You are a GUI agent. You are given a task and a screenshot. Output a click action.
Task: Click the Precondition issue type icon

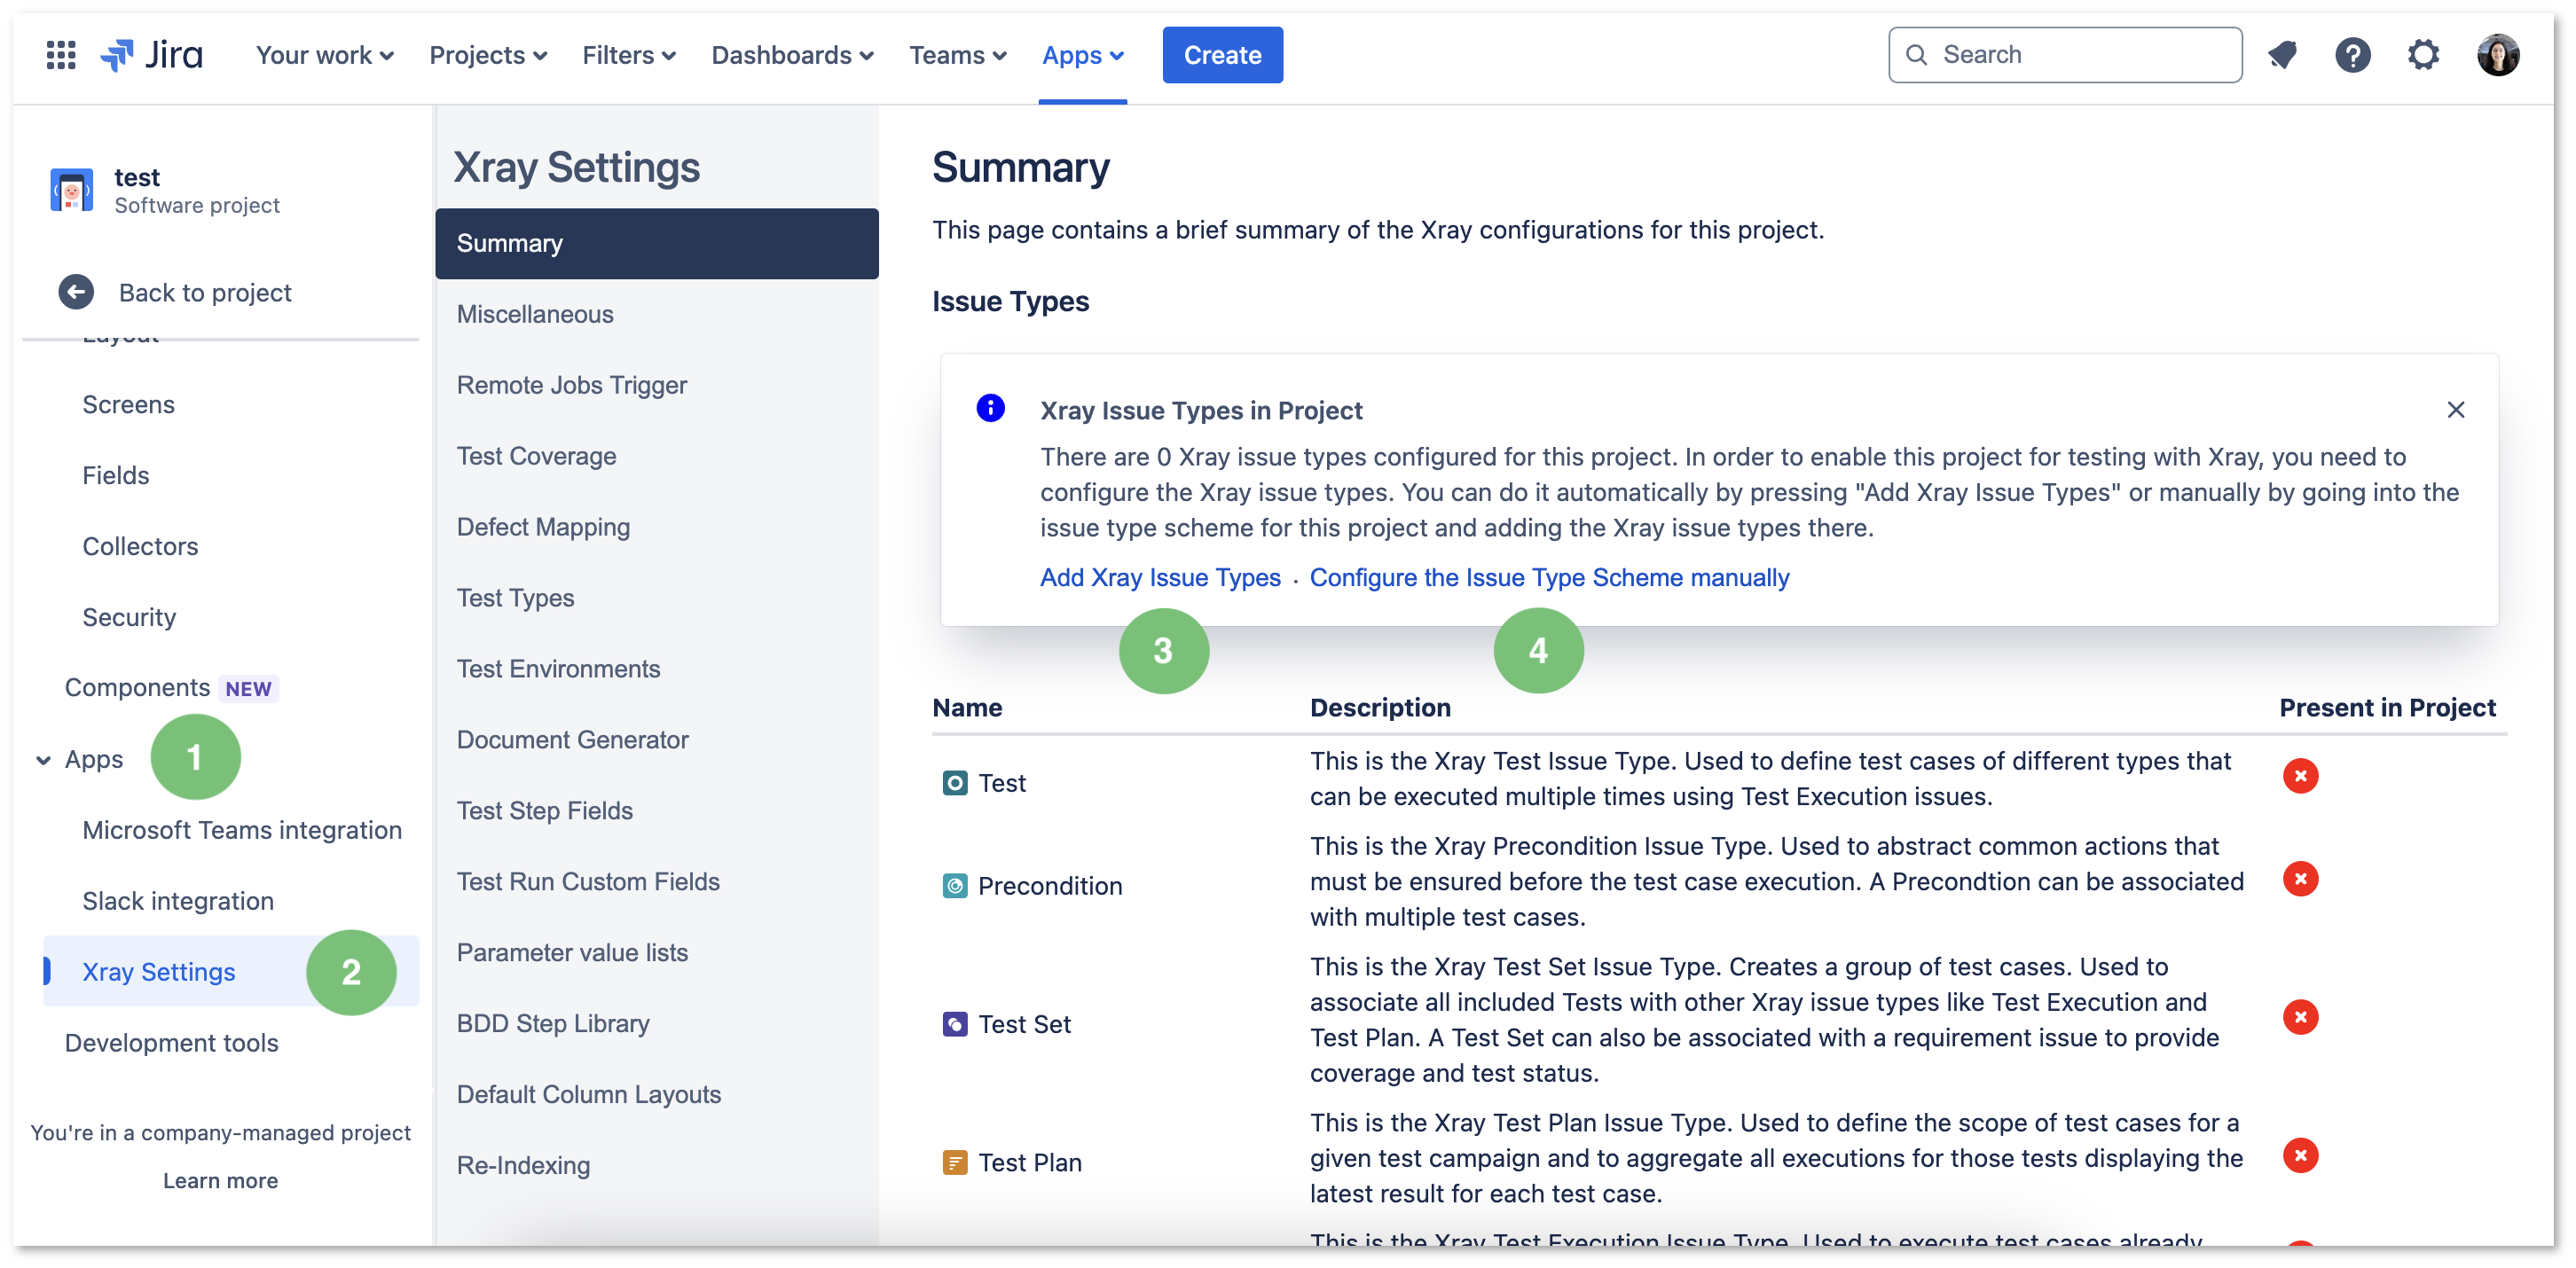[x=955, y=886]
